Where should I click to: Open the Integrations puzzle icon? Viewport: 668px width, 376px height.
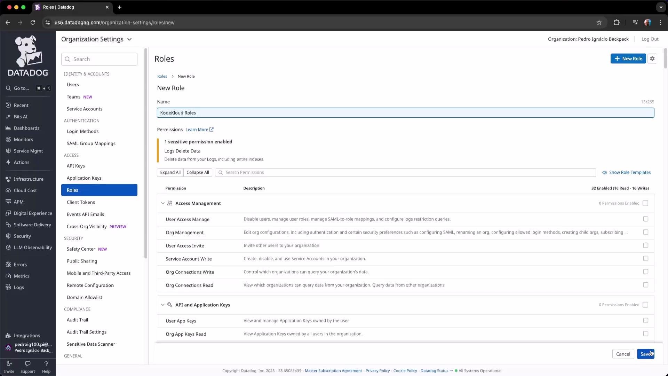click(8, 336)
